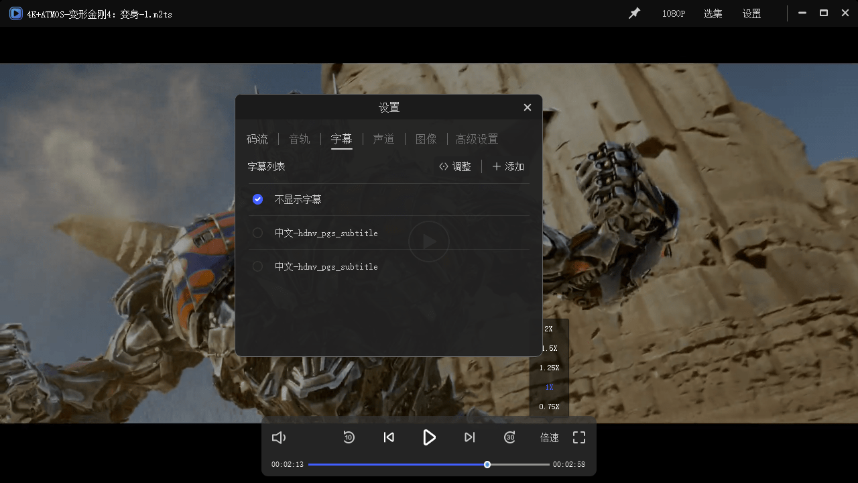Click the volume speaker icon
The width and height of the screenshot is (858, 483).
click(279, 437)
